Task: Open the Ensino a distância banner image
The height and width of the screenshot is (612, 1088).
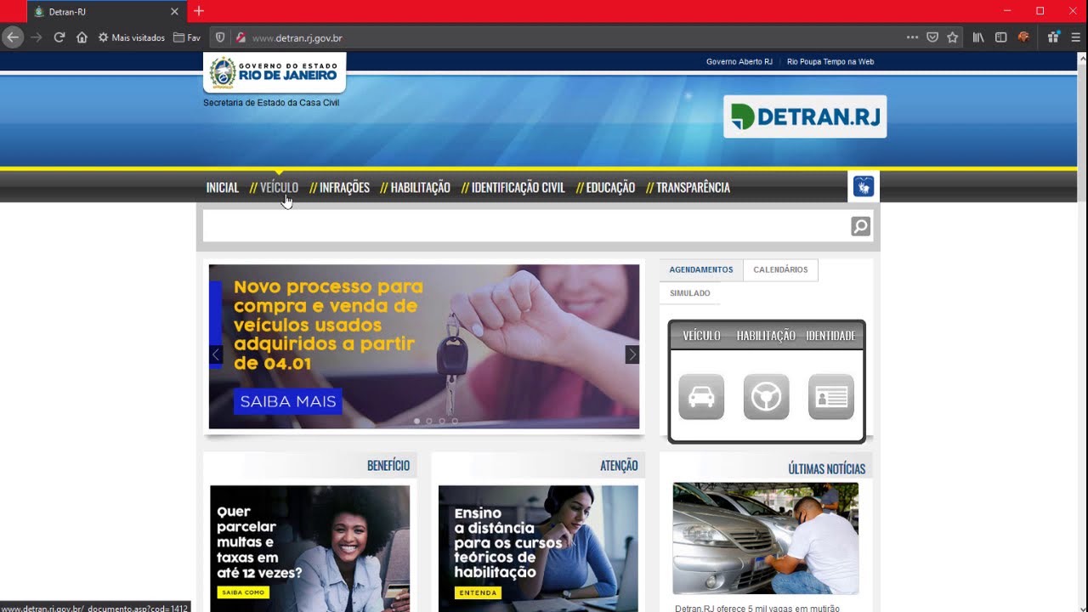Action: (538, 548)
